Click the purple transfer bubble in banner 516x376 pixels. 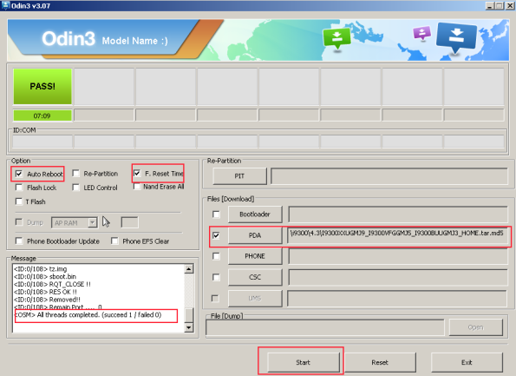tap(421, 34)
